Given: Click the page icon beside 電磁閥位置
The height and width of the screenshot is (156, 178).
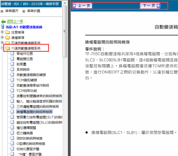Looking at the screenshot, I should point(12,59).
